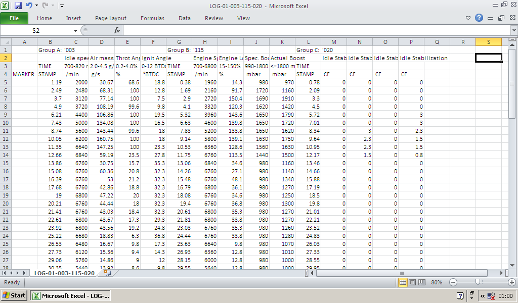Jump to first sheet navigation arrow

pos(5,273)
